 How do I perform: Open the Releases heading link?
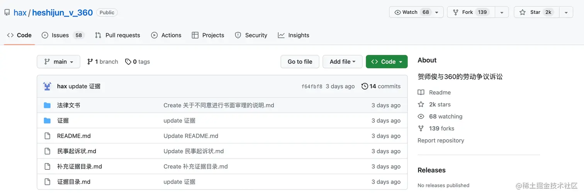431,170
